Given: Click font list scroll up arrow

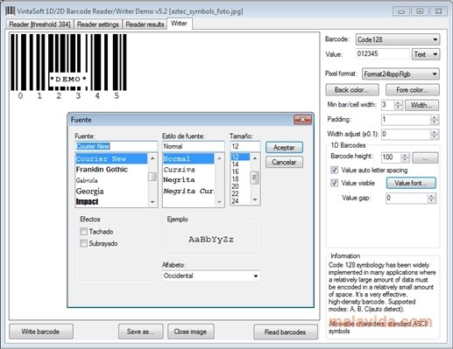Looking at the screenshot, I should tap(152, 158).
